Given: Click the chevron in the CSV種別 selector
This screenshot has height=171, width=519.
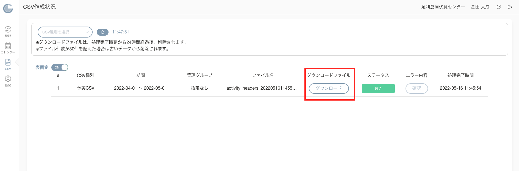Looking at the screenshot, I should point(87,32).
